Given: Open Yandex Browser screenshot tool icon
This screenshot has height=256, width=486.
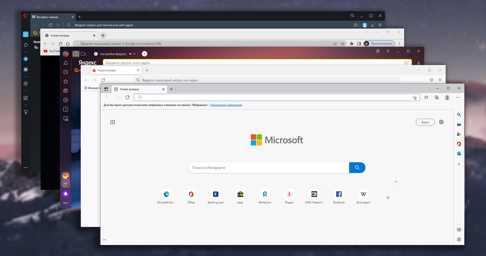Looking at the screenshot, I should (66, 119).
